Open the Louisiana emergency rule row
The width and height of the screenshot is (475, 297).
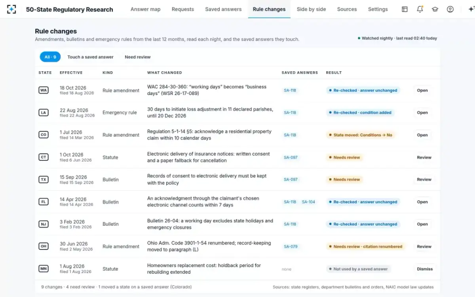coord(422,112)
